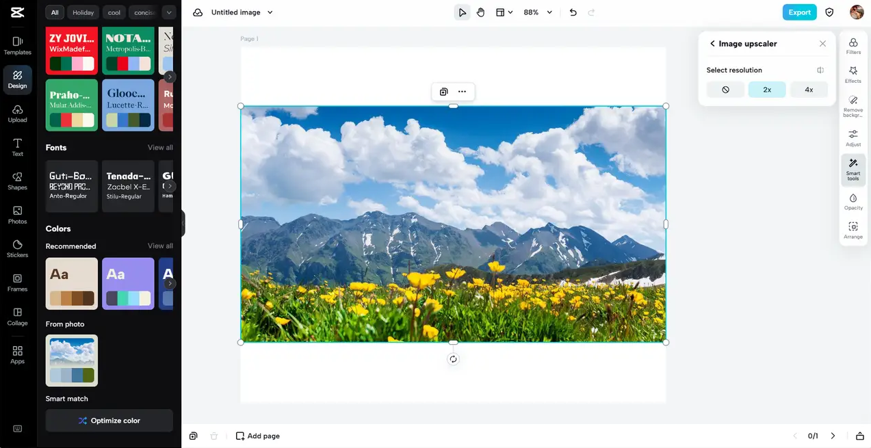This screenshot has width=871, height=448.
Task: Select the concise style filter tab
Action: [144, 12]
